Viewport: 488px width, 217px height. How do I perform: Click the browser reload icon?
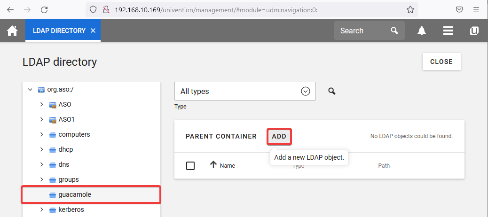pos(44,9)
